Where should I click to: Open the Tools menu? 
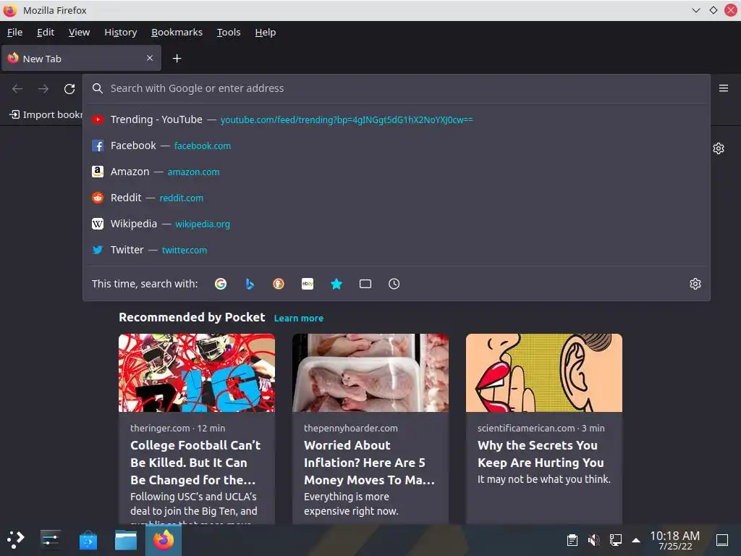229,32
